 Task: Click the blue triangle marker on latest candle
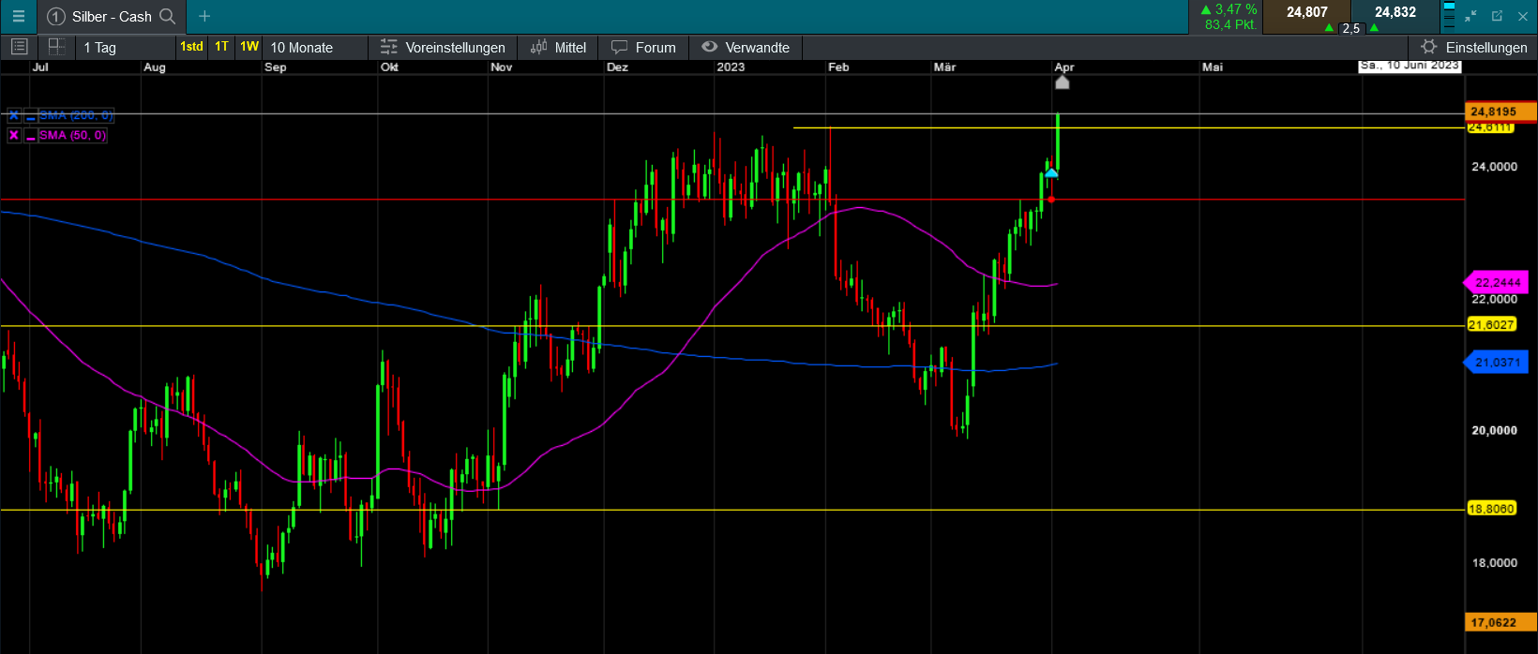point(1051,172)
